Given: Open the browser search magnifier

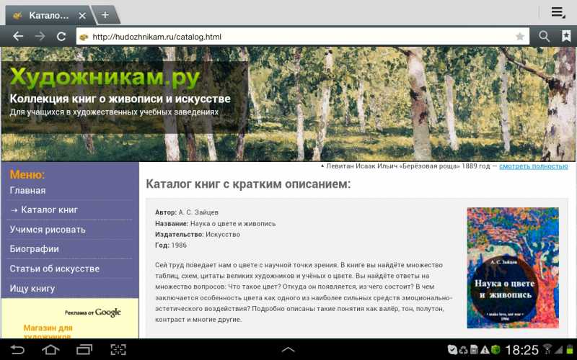Looking at the screenshot, I should [x=545, y=37].
